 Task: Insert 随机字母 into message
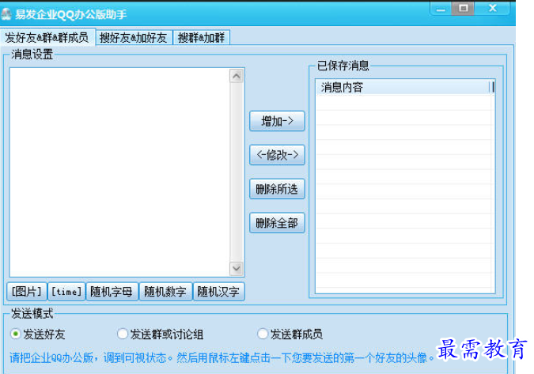(112, 292)
